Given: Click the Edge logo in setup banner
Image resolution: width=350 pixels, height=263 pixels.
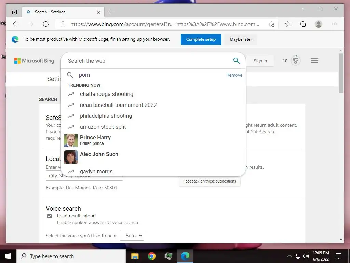Looking at the screenshot, I should (x=15, y=39).
